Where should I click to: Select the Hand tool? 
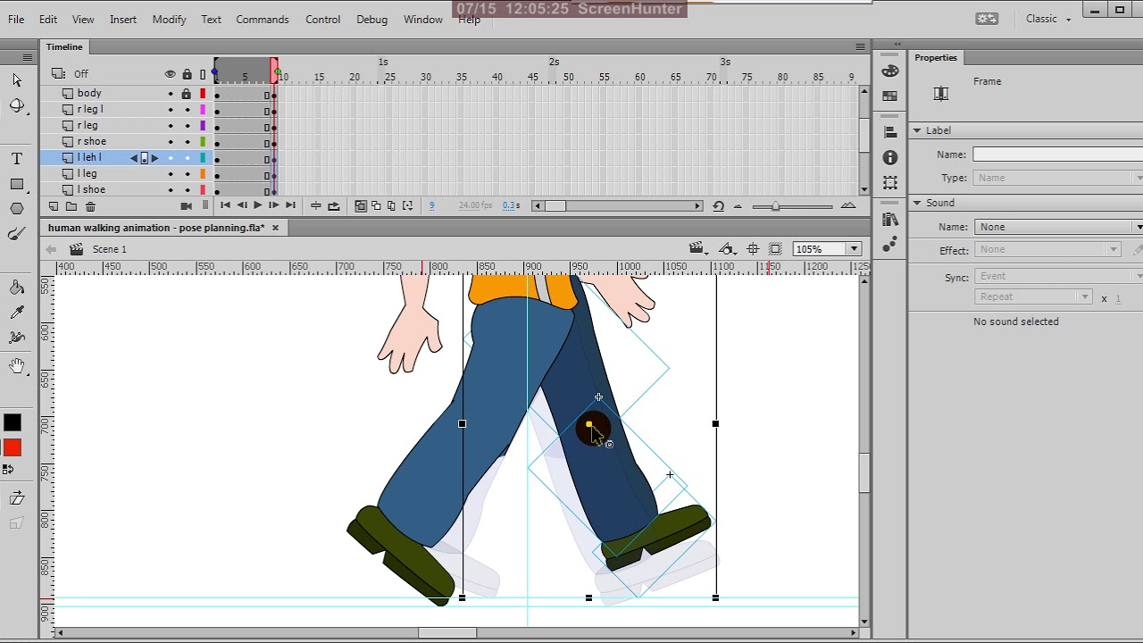(x=17, y=366)
